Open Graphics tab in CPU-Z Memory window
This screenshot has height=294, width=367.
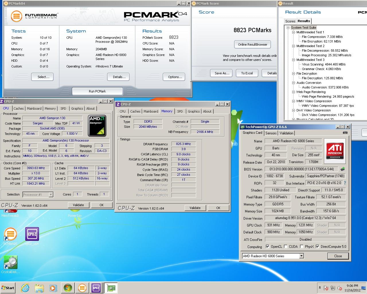pyautogui.click(x=194, y=111)
